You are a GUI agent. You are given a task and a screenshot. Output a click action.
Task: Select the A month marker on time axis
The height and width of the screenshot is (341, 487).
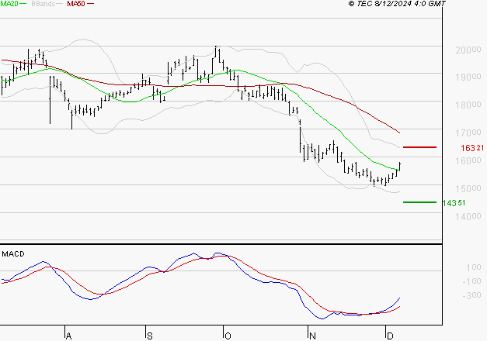68,335
